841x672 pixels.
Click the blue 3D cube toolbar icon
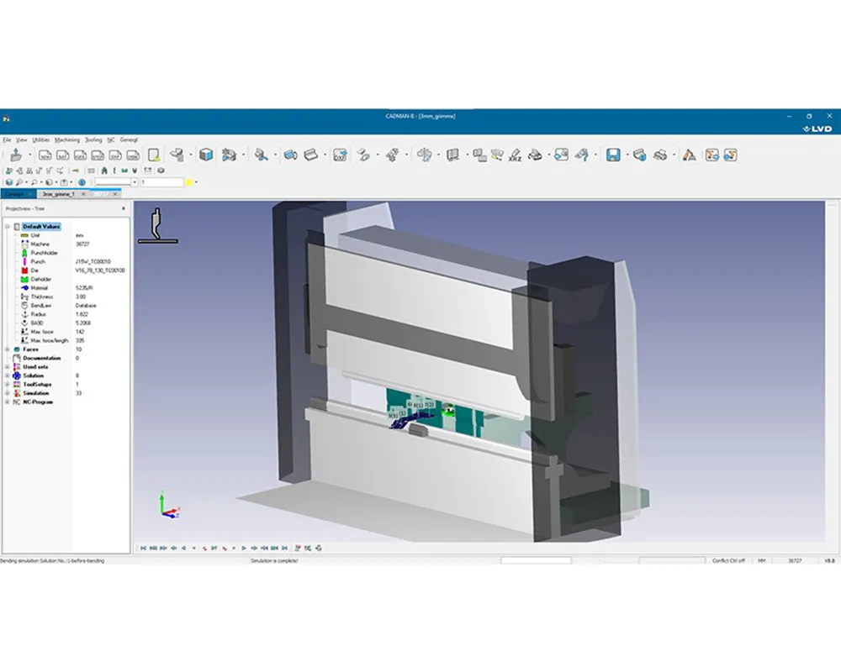(x=206, y=155)
